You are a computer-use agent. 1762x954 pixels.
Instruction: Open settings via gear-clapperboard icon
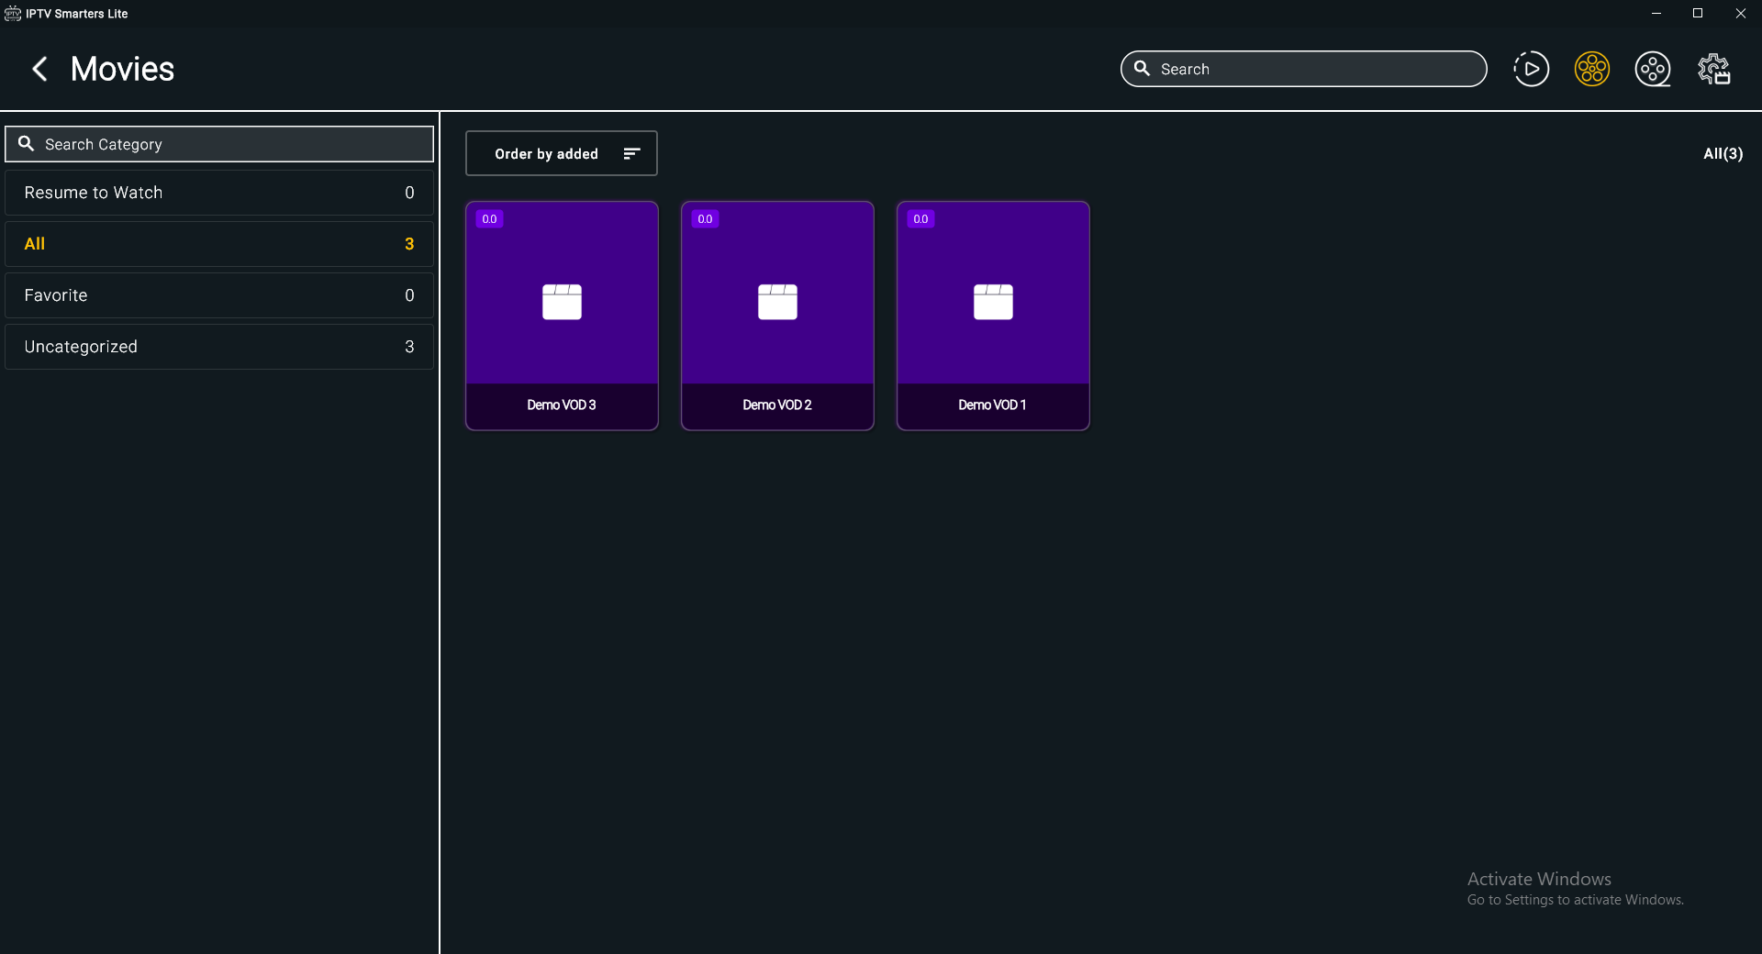1714,69
